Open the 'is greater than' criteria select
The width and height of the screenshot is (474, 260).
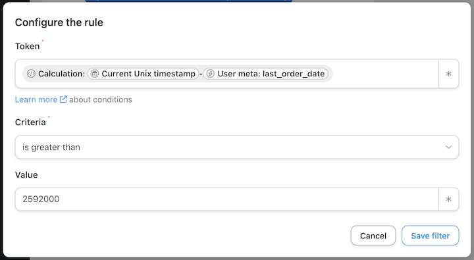click(x=237, y=147)
